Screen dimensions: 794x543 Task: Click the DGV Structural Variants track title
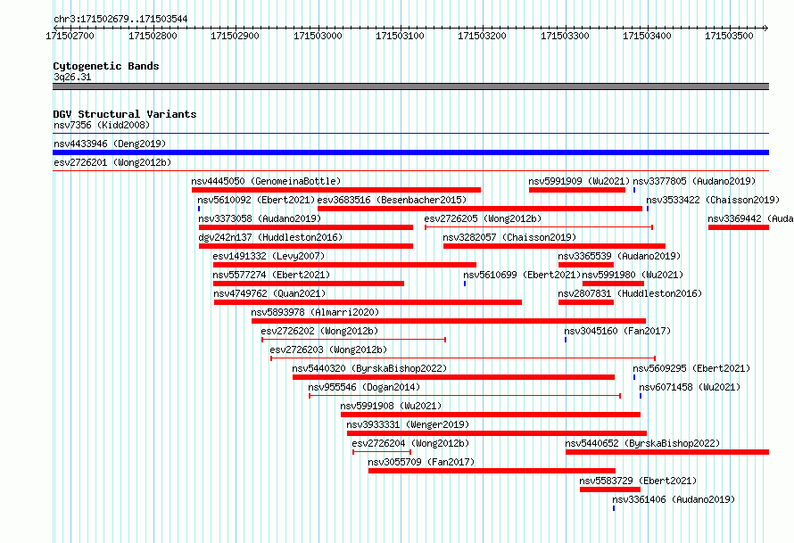(125, 114)
